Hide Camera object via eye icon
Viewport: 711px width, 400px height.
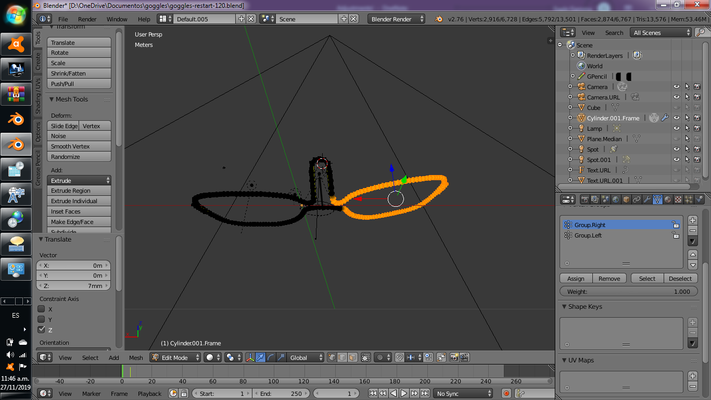point(676,86)
